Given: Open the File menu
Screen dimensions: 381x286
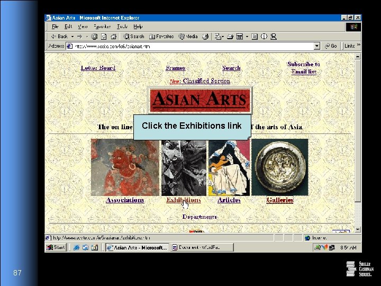Looking at the screenshot, I should click(55, 26).
